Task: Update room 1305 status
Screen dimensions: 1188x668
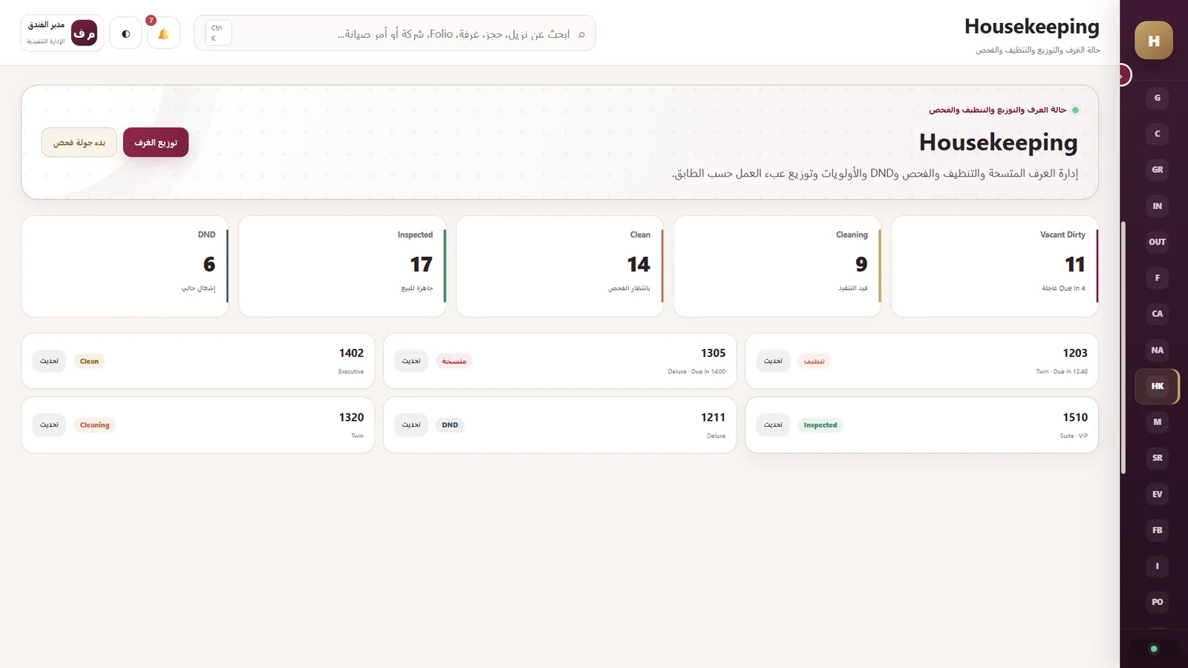Action: (411, 361)
